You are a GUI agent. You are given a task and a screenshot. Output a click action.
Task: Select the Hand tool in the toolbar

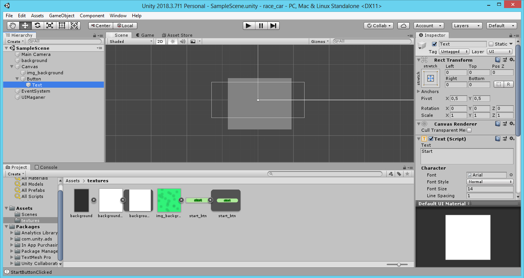pyautogui.click(x=13, y=26)
